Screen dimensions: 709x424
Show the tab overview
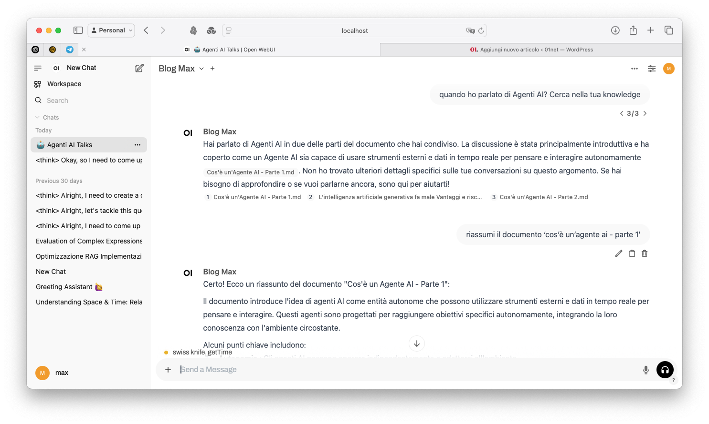[x=669, y=30]
